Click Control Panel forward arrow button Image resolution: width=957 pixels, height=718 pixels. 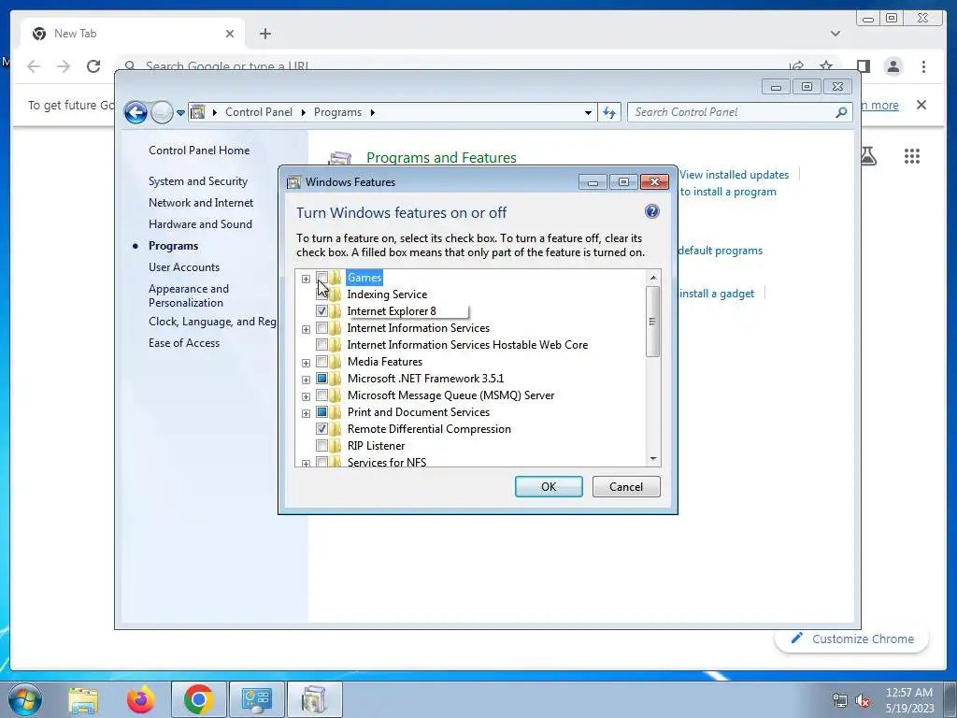pyautogui.click(x=162, y=112)
